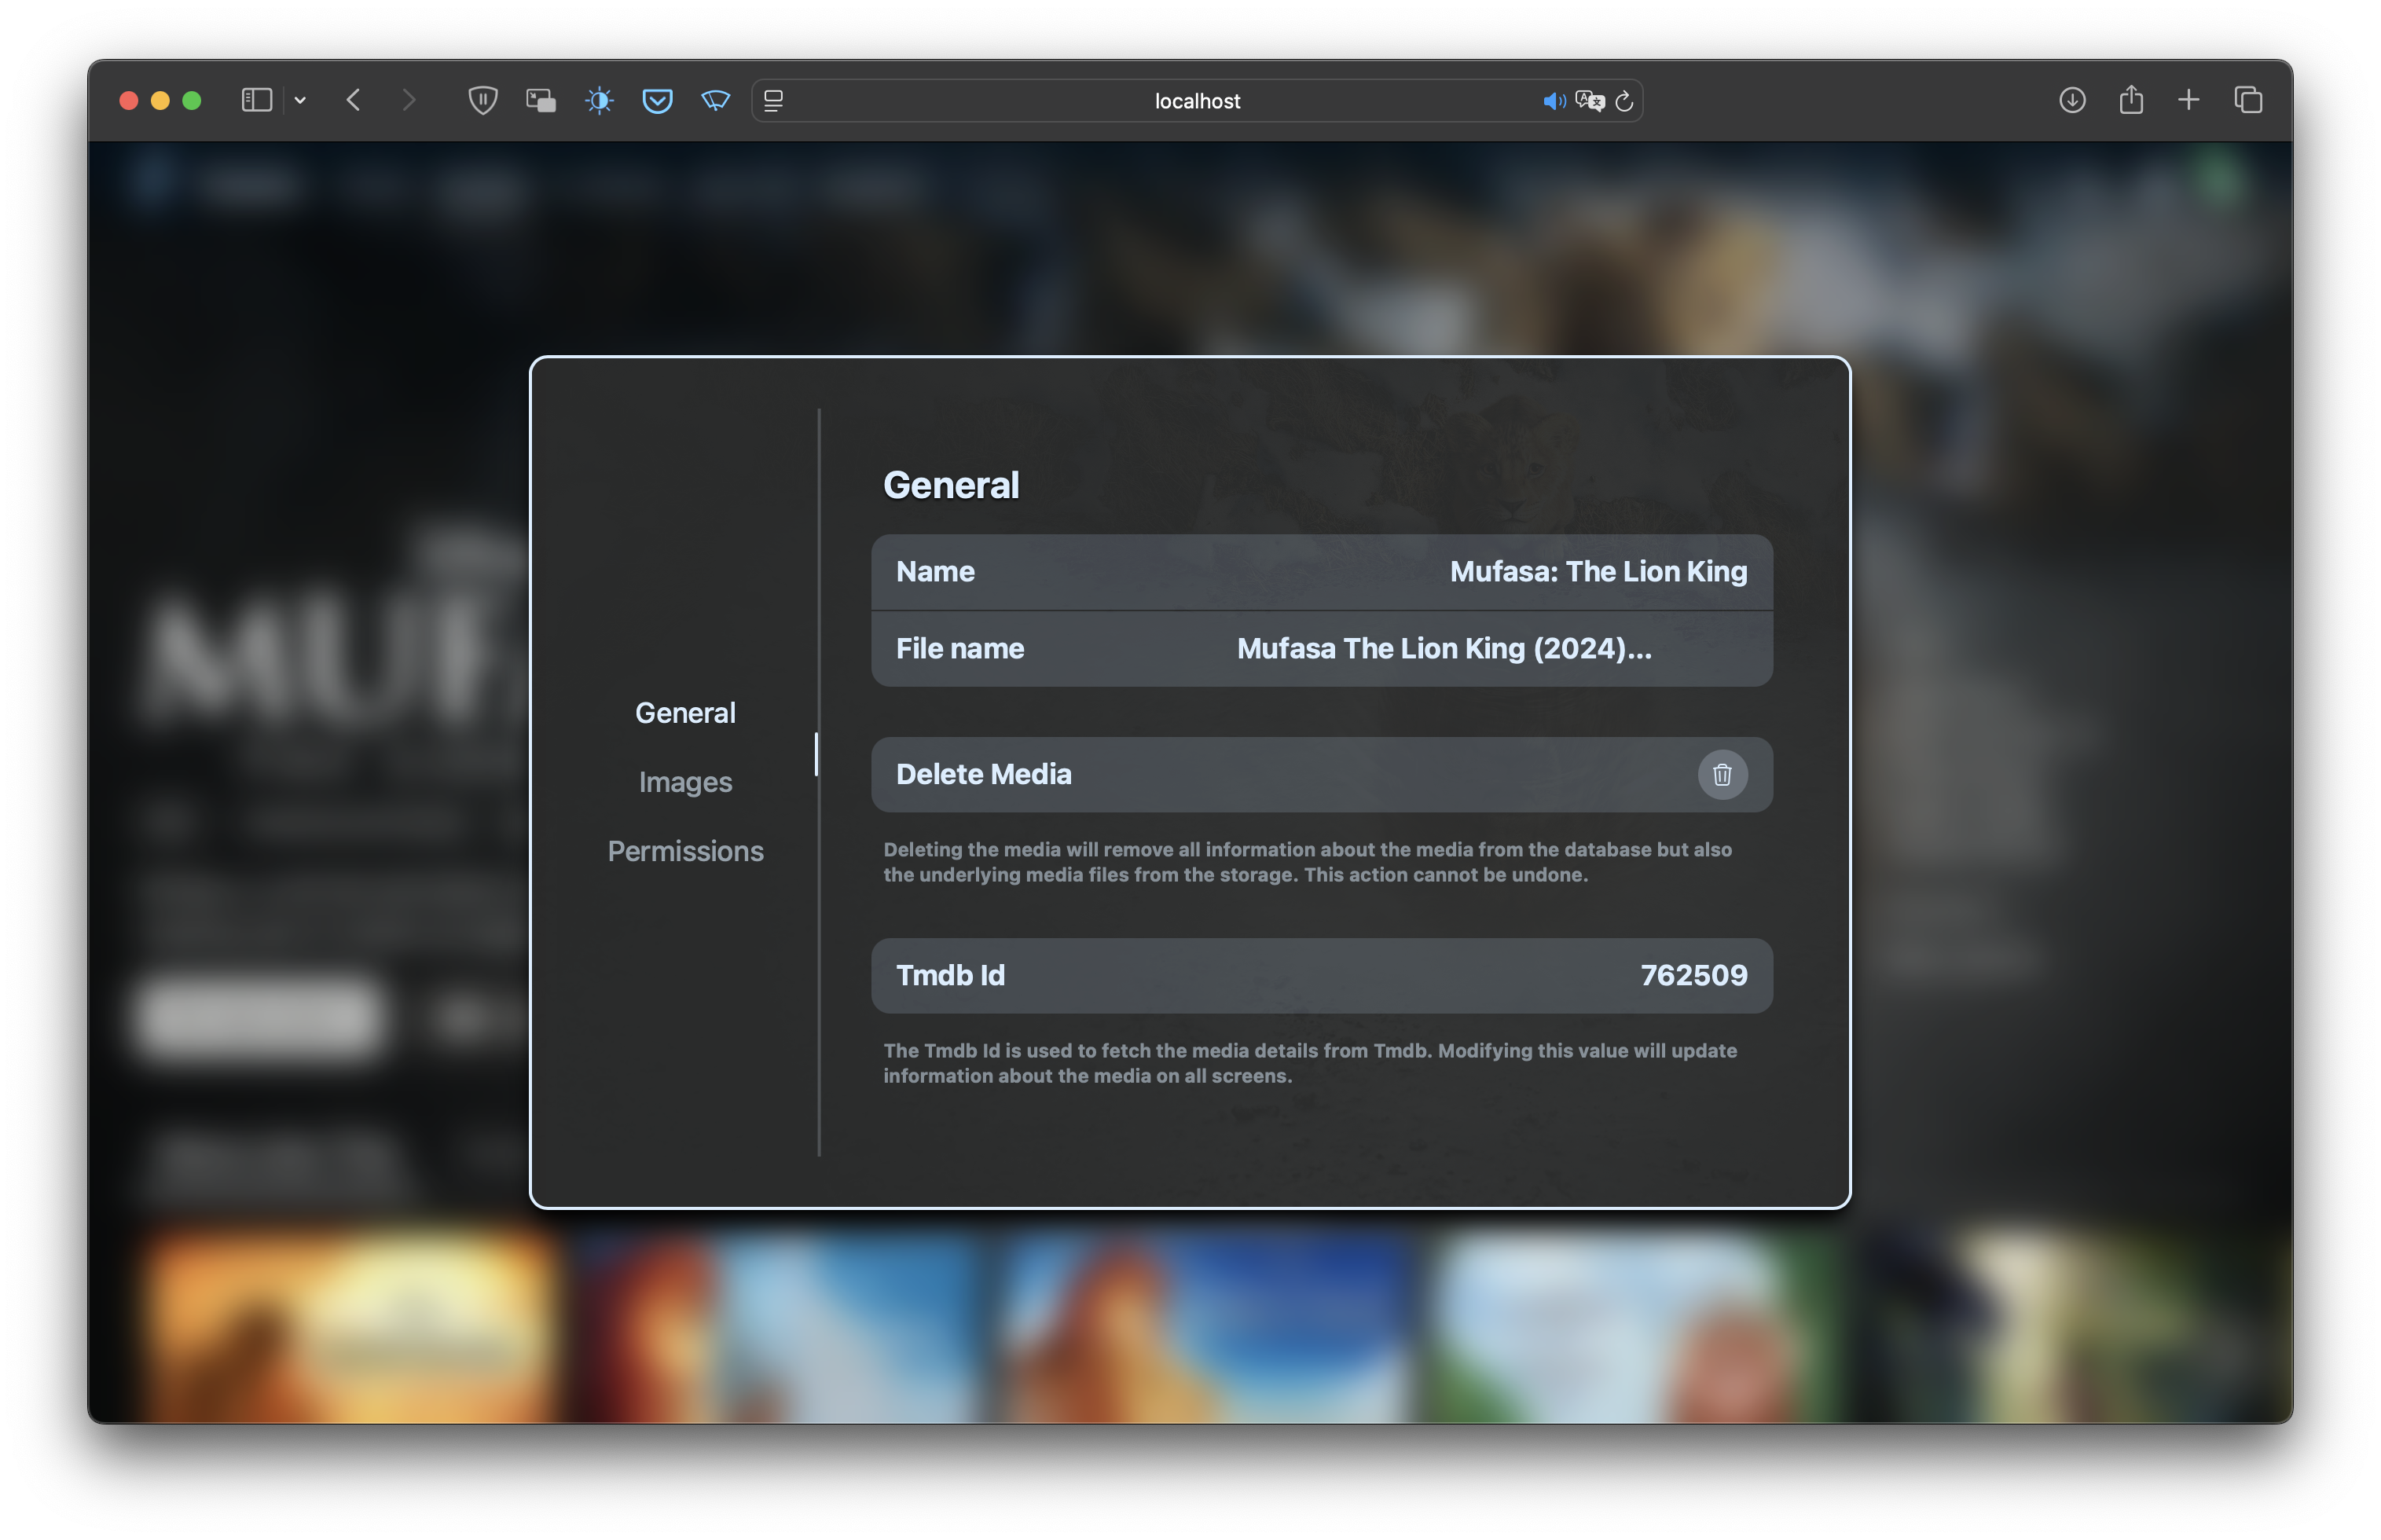Click the sun brightness extension icon
2381x1540 pixels.
pos(599,100)
